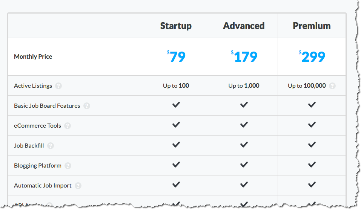Show Job Backfill help tooltip

[51, 146]
